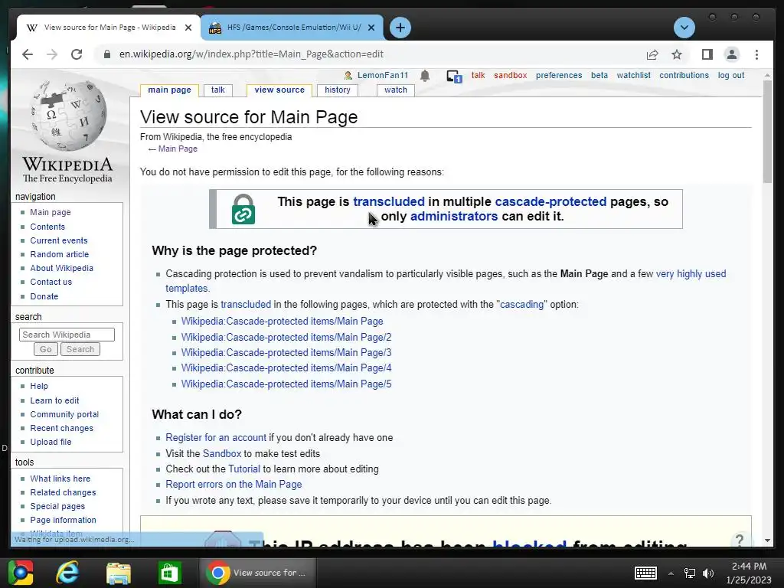Select the view source tab
The height and width of the screenshot is (588, 784).
(279, 90)
